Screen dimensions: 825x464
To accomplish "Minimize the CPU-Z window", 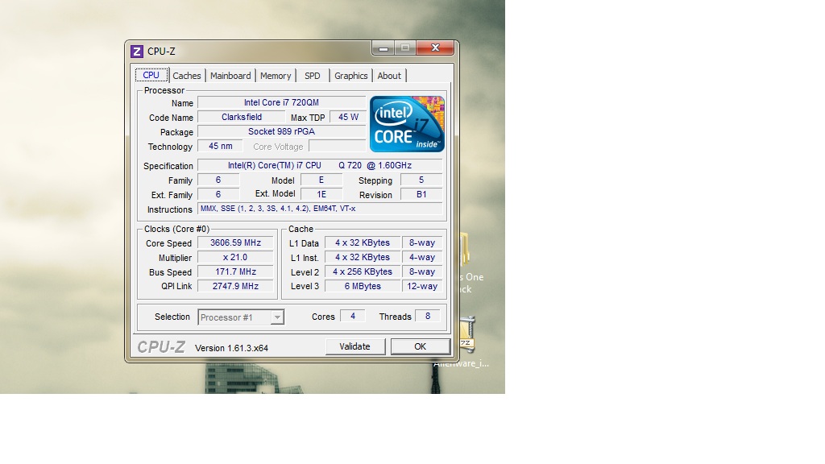I will (x=383, y=48).
